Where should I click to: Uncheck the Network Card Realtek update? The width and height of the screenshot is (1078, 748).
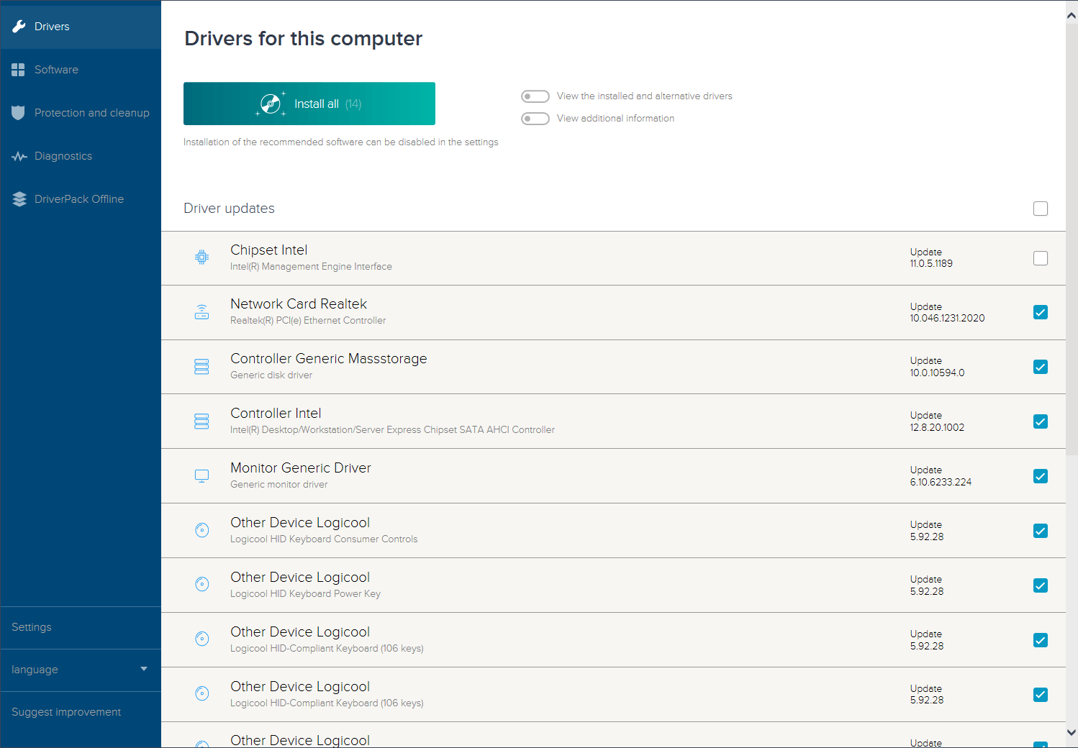coord(1041,312)
